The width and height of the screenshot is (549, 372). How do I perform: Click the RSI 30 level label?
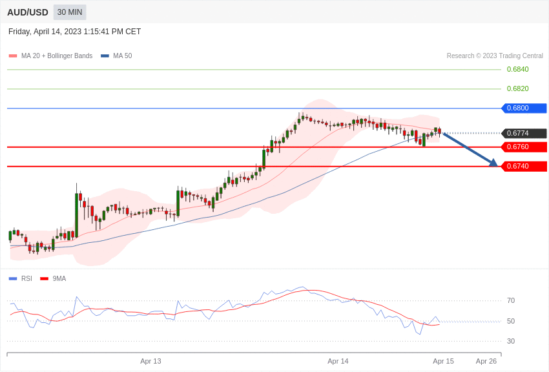pos(511,341)
